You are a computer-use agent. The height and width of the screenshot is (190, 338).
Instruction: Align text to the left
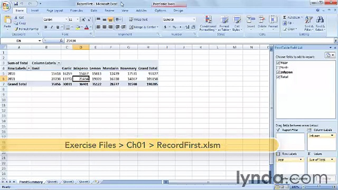pyautogui.click(x=98, y=27)
